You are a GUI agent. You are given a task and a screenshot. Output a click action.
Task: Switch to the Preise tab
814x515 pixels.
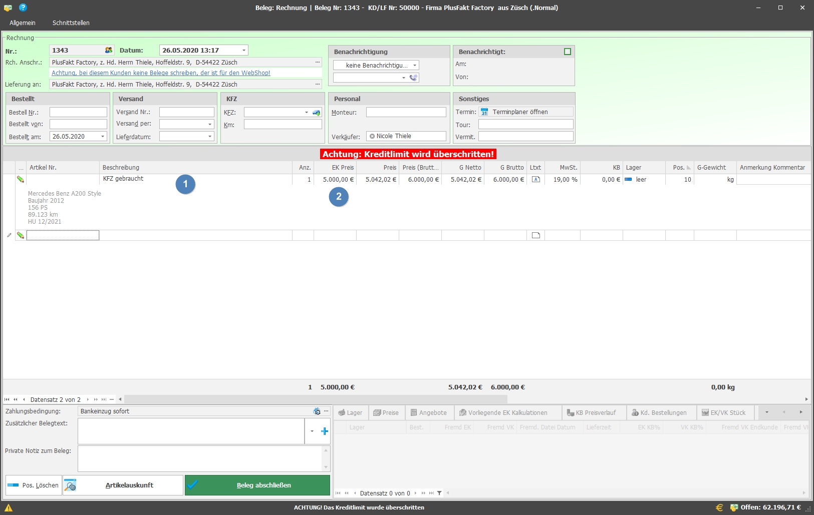tap(386, 412)
